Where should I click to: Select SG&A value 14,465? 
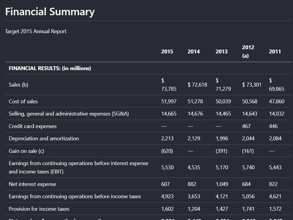(223, 114)
